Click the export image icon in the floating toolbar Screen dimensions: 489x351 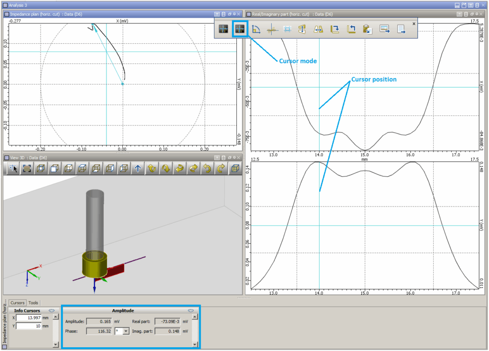pos(384,29)
